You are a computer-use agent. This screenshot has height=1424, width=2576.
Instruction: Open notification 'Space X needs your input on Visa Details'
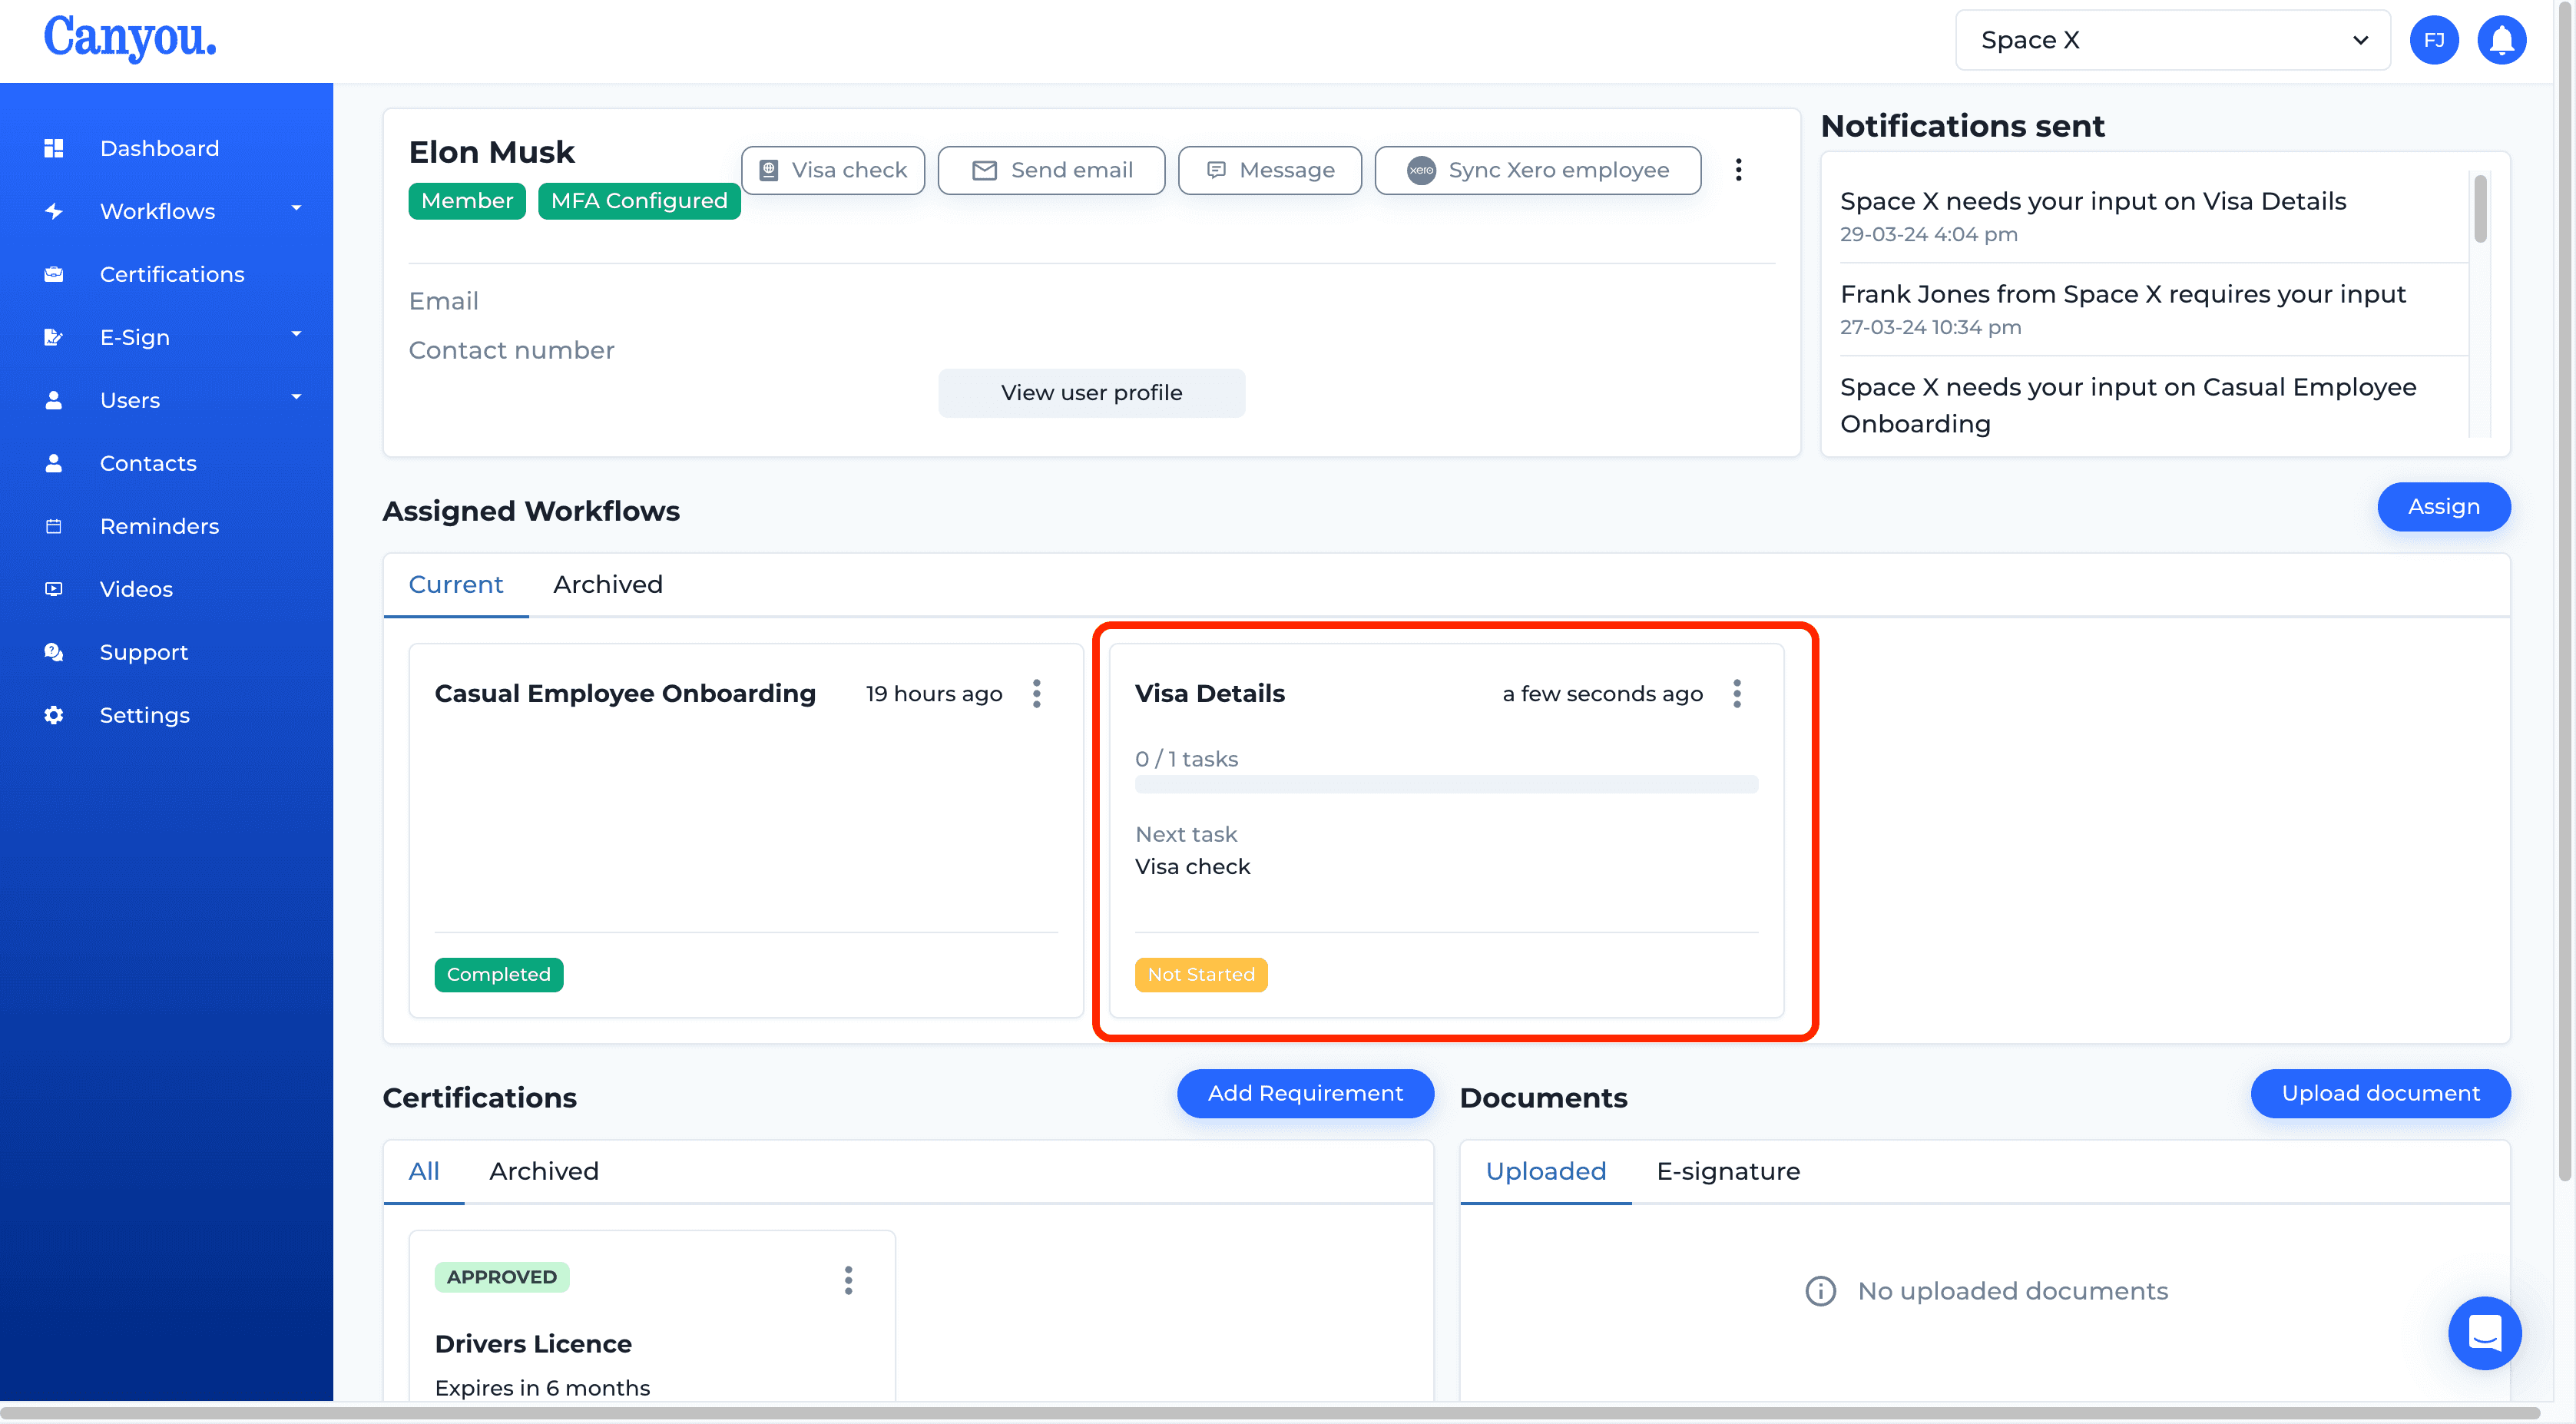point(2093,201)
